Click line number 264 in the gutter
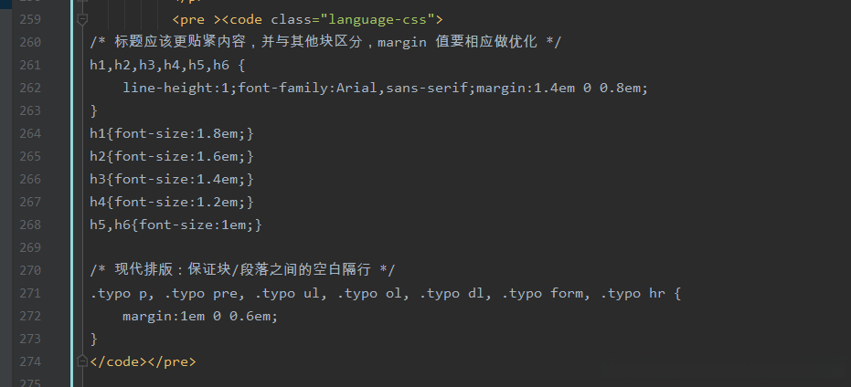The image size is (851, 387). click(x=29, y=133)
